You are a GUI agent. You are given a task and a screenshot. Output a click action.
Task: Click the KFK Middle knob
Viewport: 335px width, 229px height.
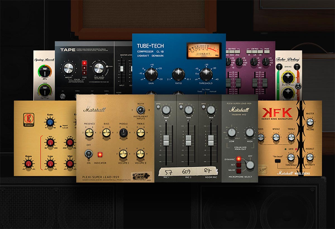click(276, 137)
